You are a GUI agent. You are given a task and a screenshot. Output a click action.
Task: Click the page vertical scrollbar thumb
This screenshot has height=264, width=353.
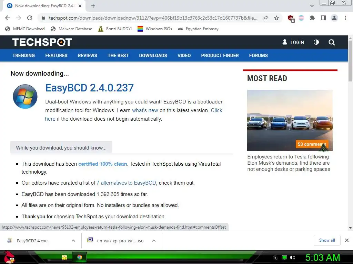350,61
